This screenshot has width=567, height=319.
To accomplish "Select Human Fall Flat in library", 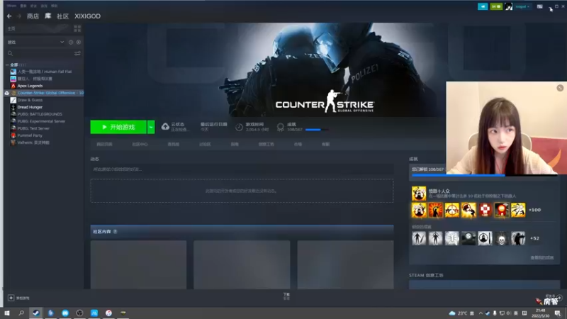I will tap(45, 72).
